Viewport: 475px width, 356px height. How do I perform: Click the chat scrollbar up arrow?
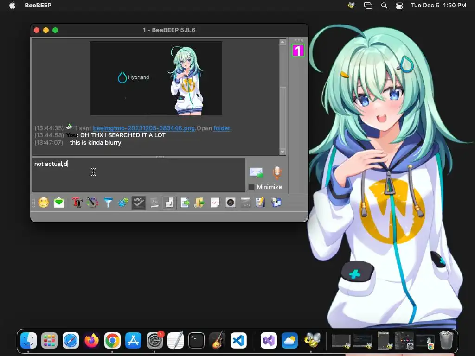pos(282,42)
